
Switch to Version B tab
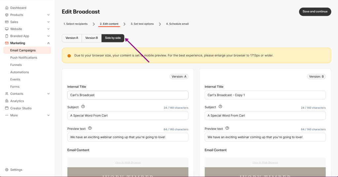pyautogui.click(x=92, y=38)
